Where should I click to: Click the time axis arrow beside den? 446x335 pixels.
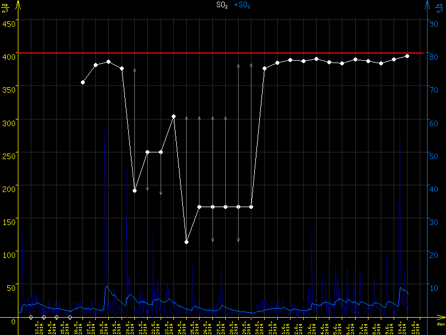(442, 318)
